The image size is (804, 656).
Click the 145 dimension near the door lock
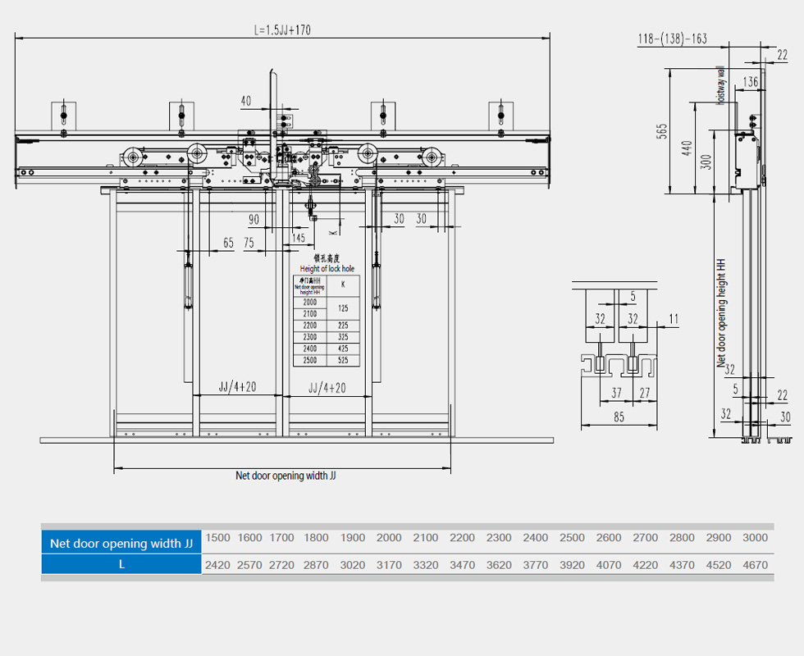tap(297, 238)
